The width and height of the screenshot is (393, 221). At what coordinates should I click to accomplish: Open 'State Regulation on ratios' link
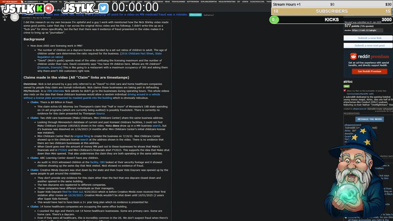(49, 57)
